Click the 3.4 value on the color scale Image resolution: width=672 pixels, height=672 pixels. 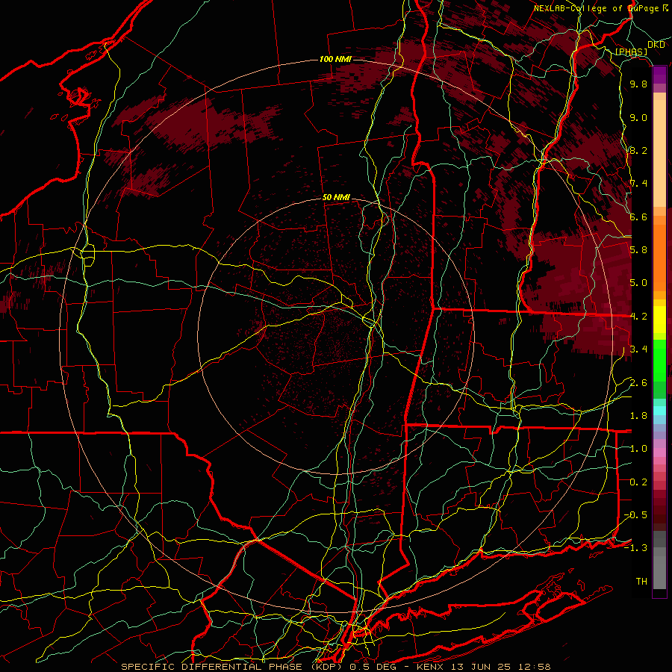pos(638,349)
